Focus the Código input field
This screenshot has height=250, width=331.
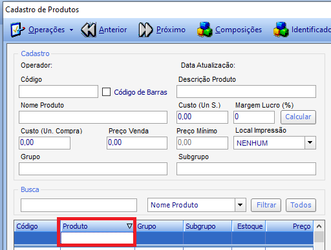click(58, 91)
